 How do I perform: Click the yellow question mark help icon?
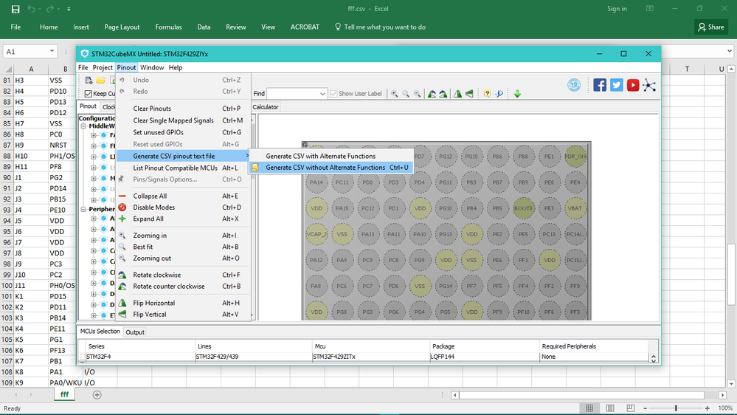click(x=487, y=94)
